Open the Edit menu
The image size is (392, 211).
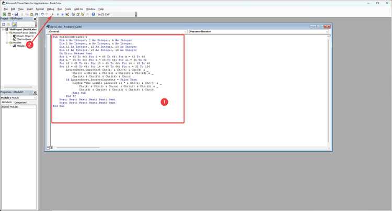(x=13, y=9)
